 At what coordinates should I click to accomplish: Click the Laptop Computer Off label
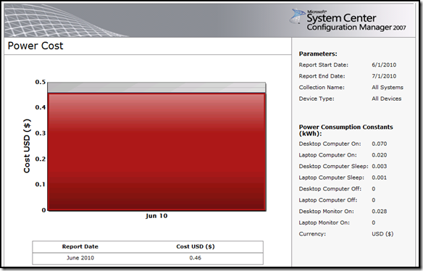328,200
